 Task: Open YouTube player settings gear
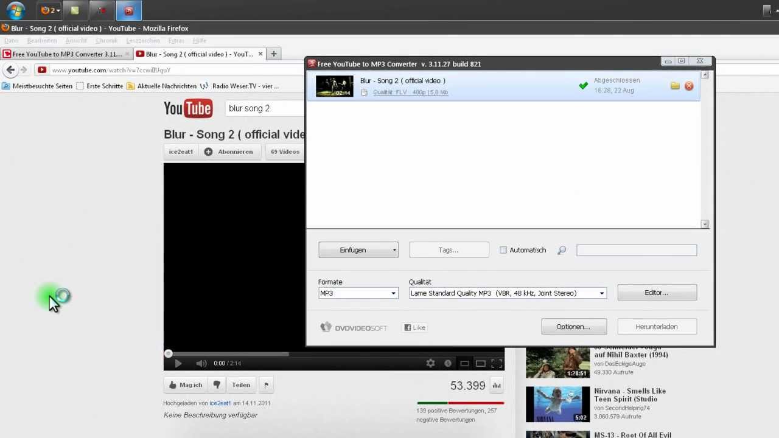click(430, 363)
